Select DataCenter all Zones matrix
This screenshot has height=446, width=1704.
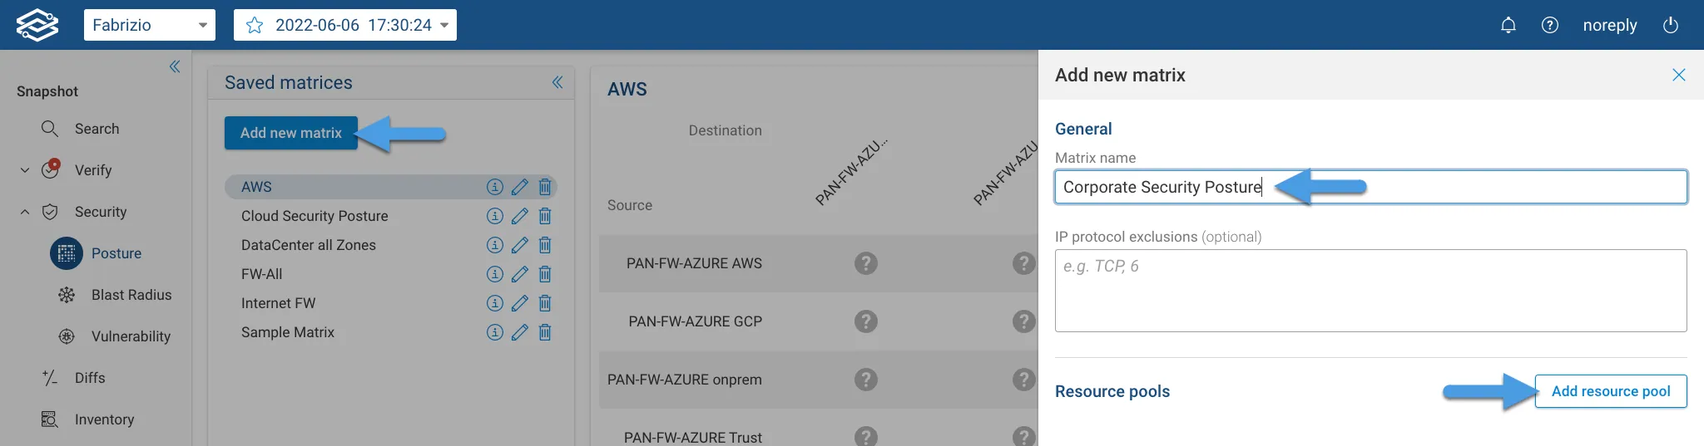click(x=309, y=245)
